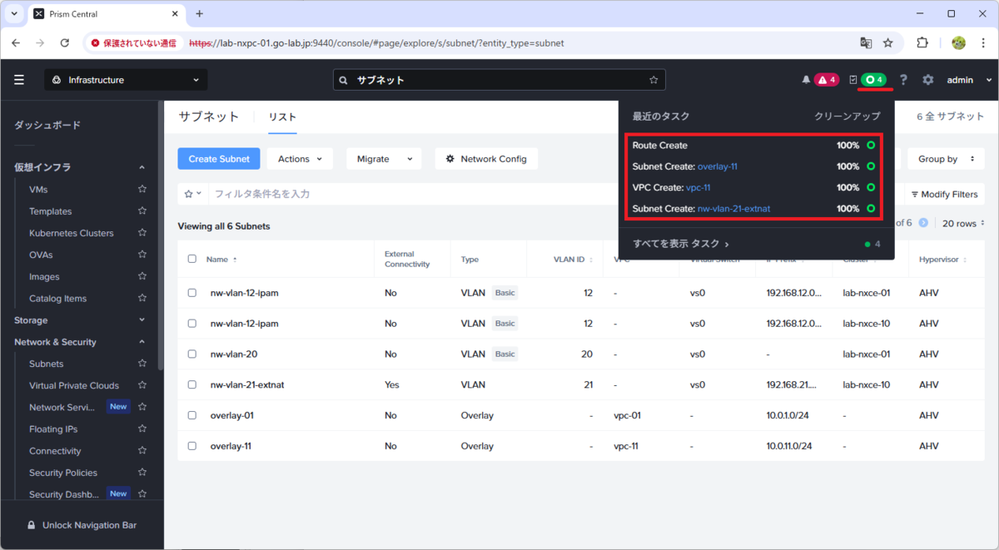
Task: Check the nw-vlan-12-ipam row on lab-nxce-01
Action: click(x=192, y=293)
